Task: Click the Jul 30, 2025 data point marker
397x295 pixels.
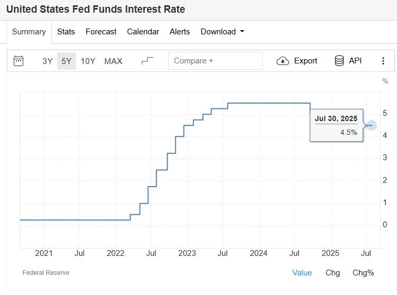Action: pos(372,125)
